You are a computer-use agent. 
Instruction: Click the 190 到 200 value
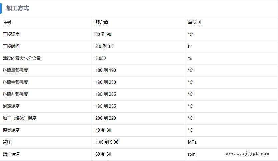coord(106,82)
